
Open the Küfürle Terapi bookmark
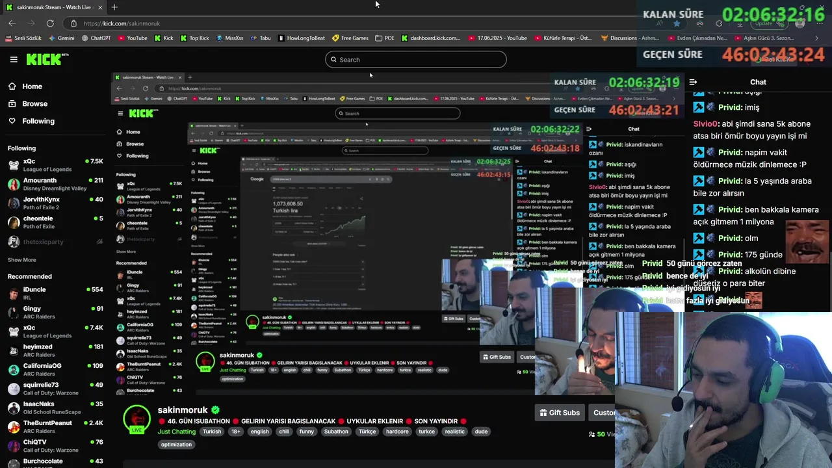point(563,38)
